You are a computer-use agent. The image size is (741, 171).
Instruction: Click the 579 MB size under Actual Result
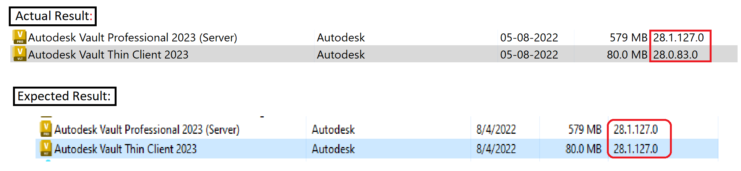(628, 38)
